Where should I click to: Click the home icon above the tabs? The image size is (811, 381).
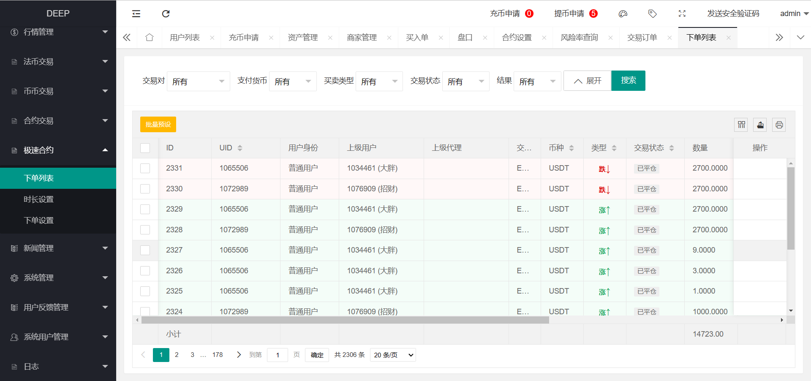click(x=150, y=37)
